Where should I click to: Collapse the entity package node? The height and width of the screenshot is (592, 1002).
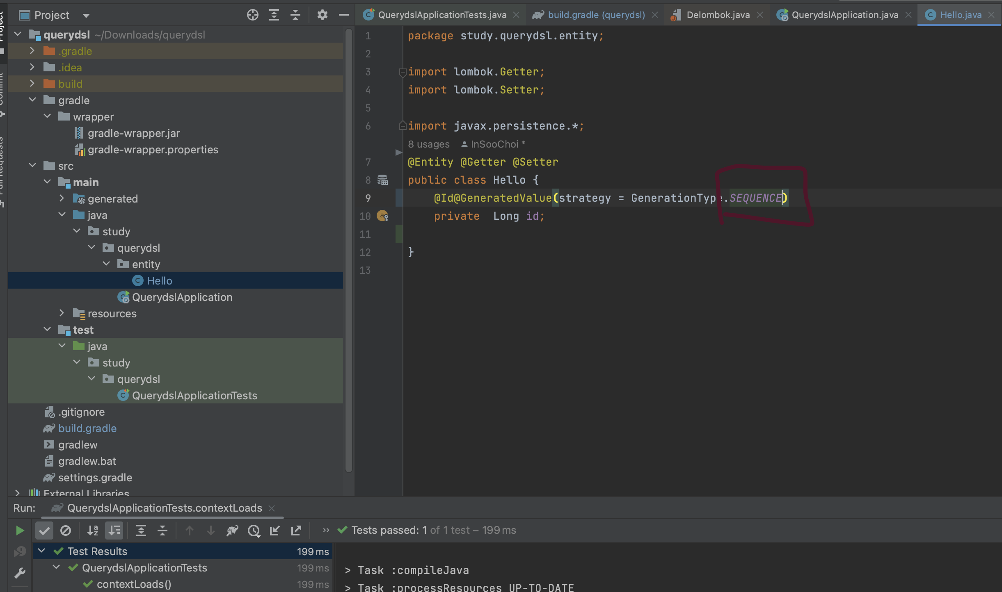point(106,264)
